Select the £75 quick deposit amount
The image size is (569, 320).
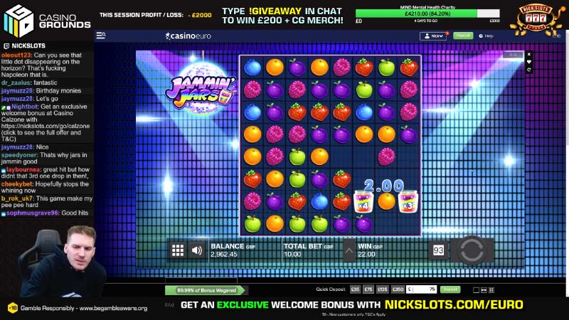point(368,289)
